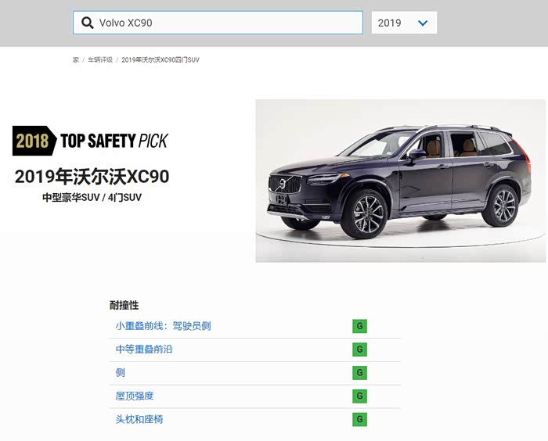Open 头枕和座椅 rating link

(139, 419)
